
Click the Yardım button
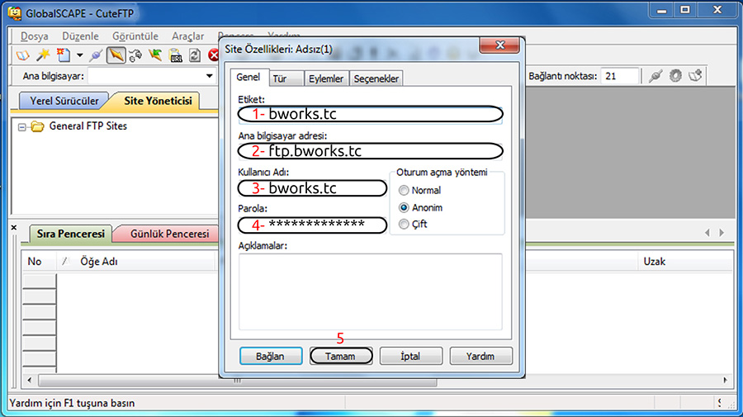(480, 357)
